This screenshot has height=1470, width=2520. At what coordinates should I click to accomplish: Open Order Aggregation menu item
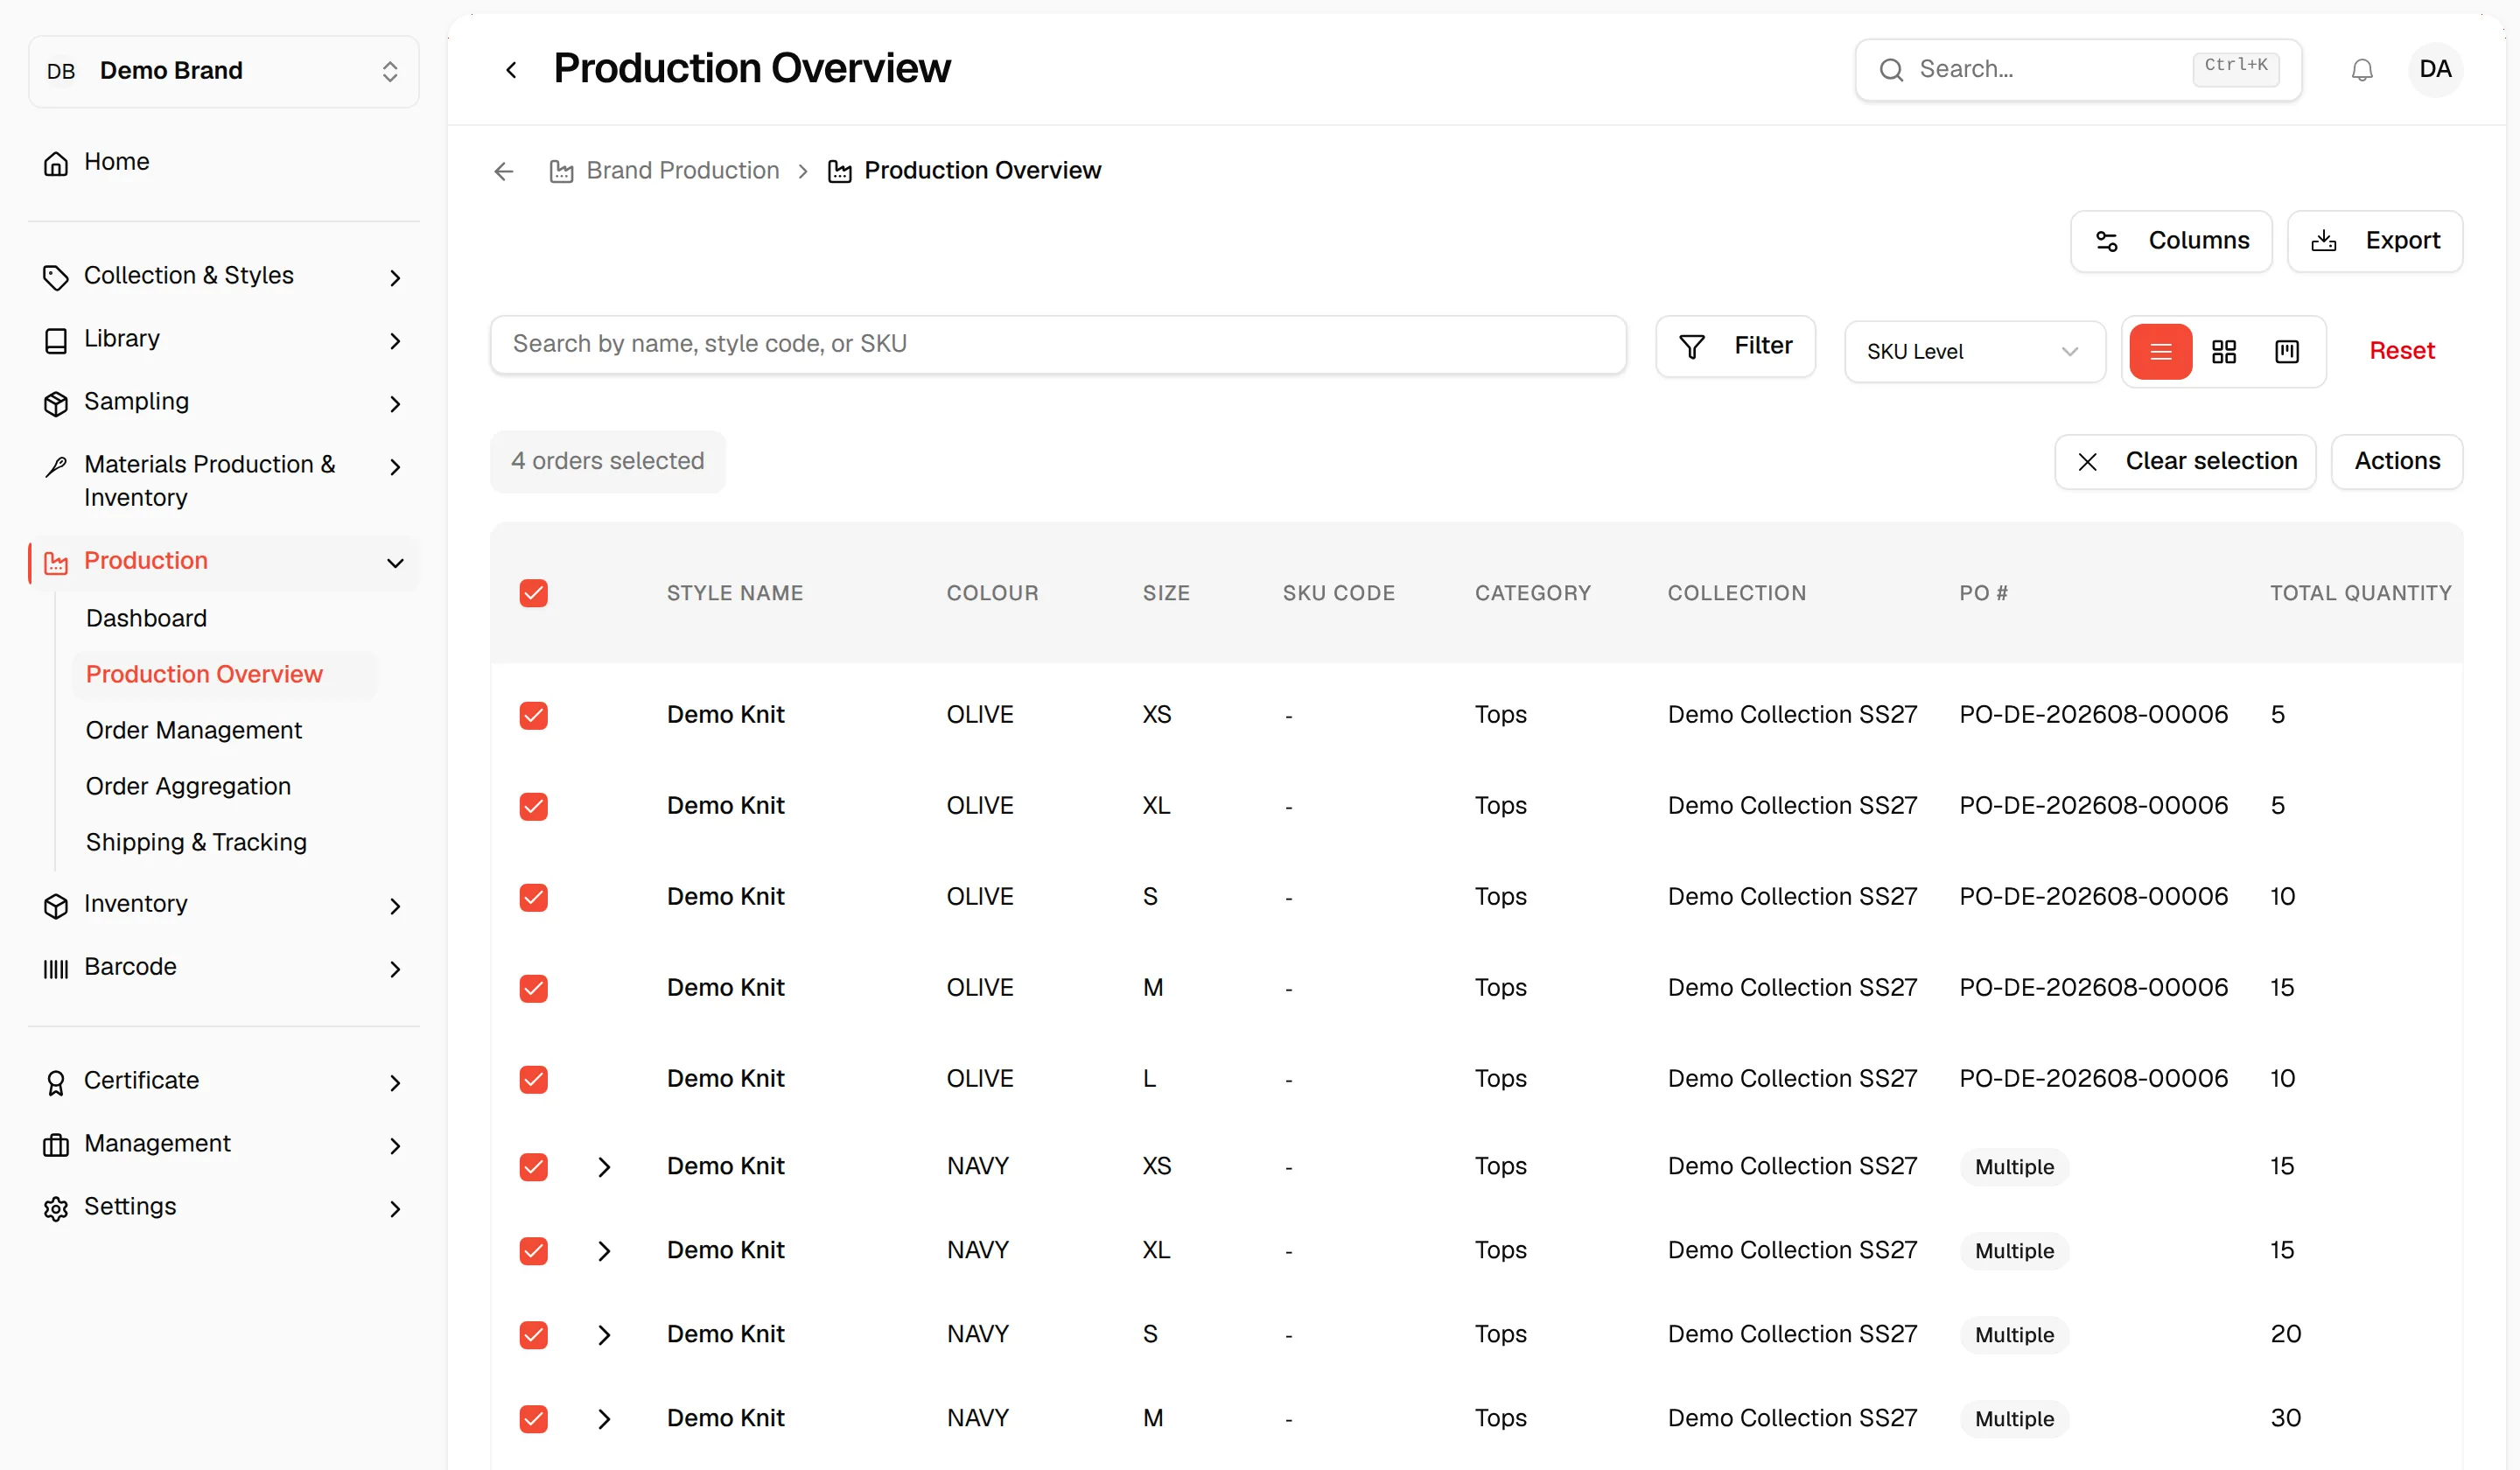click(189, 786)
